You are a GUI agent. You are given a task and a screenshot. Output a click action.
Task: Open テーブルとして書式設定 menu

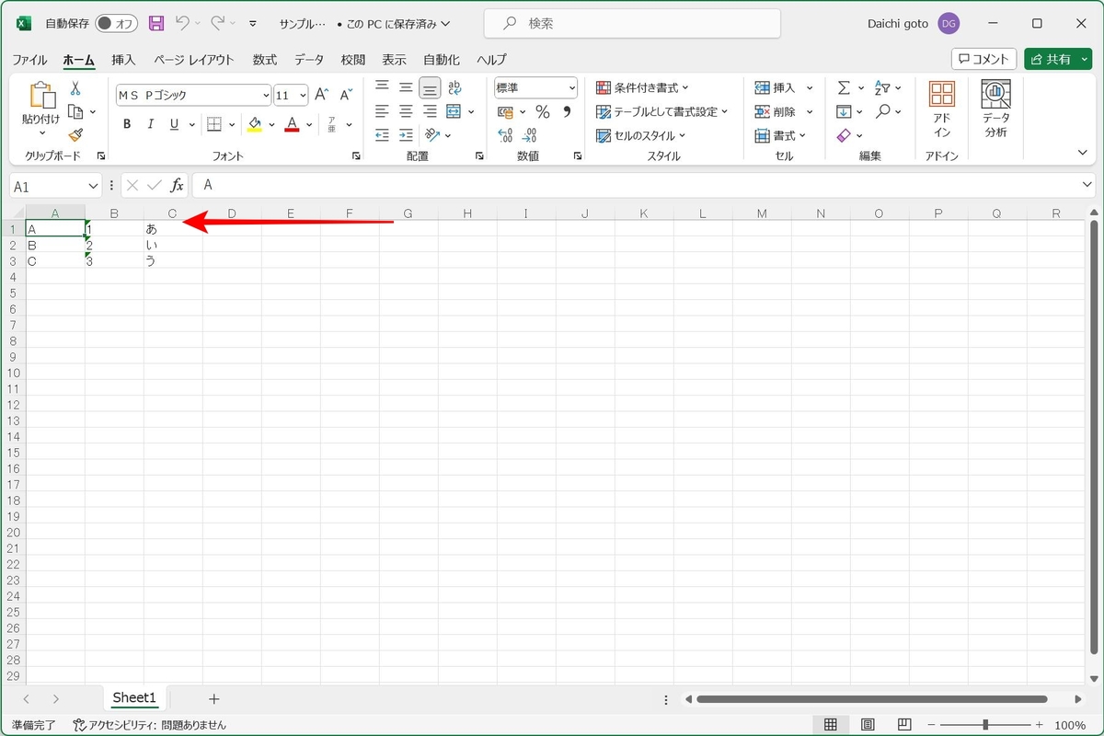[x=661, y=111]
